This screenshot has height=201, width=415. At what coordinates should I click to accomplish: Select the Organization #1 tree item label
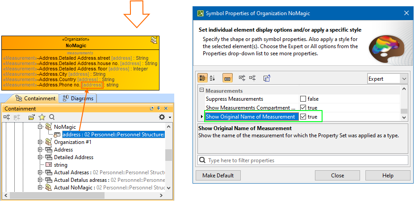click(x=73, y=142)
